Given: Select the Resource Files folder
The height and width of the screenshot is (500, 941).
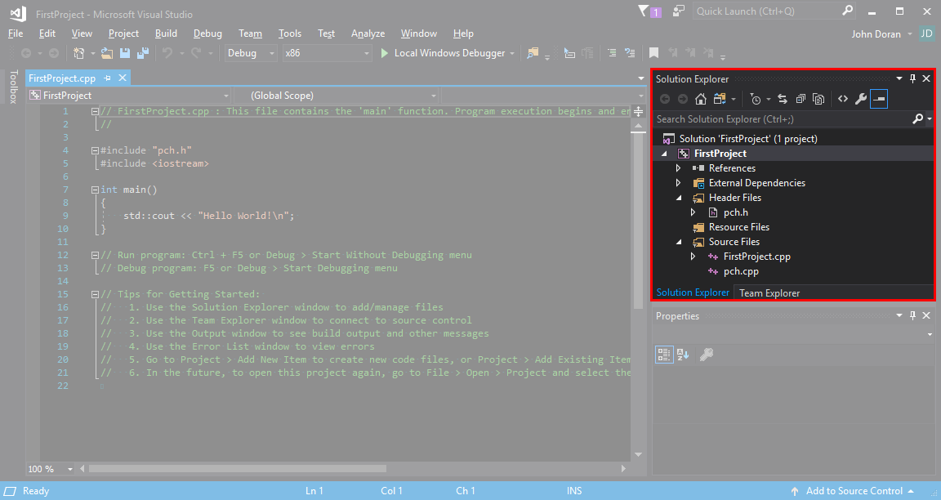Looking at the screenshot, I should [x=738, y=227].
